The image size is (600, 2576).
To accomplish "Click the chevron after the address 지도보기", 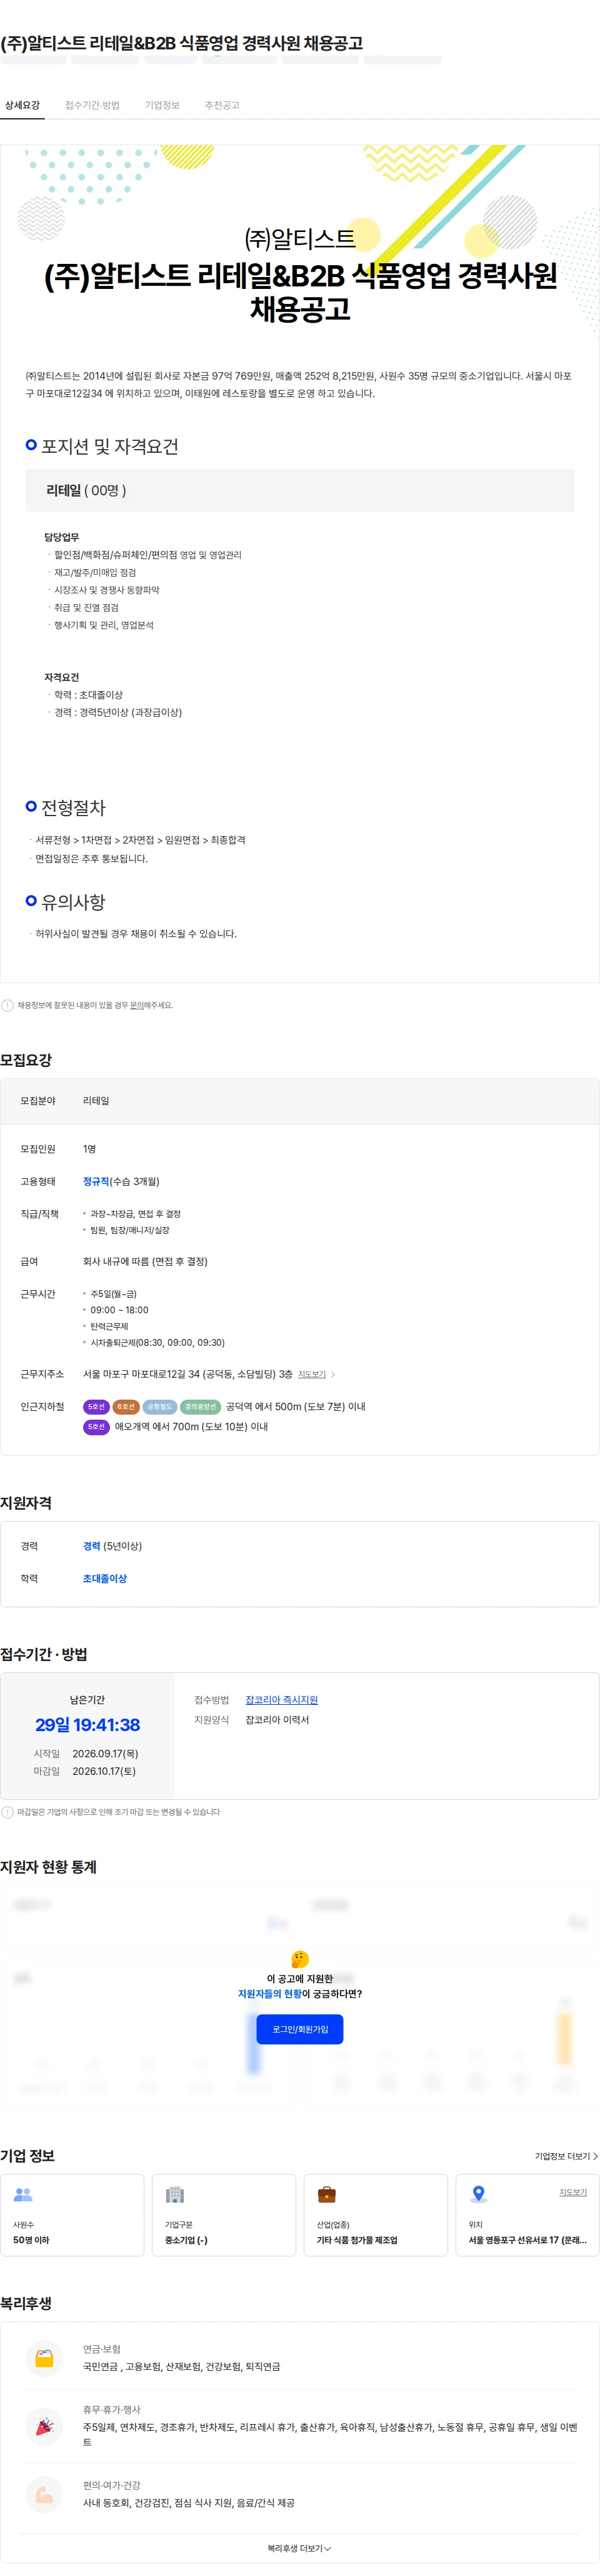I will point(333,1374).
